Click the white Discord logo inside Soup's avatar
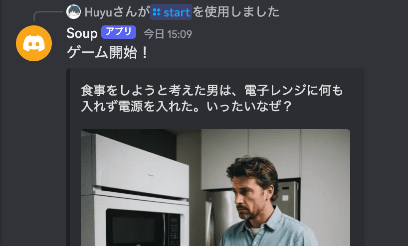Viewport: 408px width, 246px height. [x=34, y=43]
